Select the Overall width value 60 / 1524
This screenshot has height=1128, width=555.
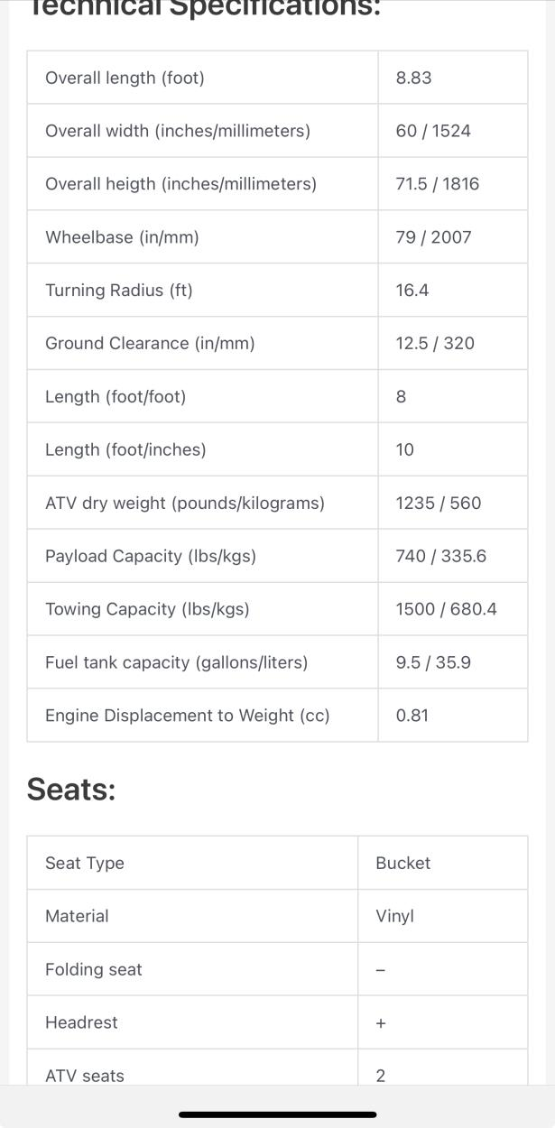coord(433,131)
